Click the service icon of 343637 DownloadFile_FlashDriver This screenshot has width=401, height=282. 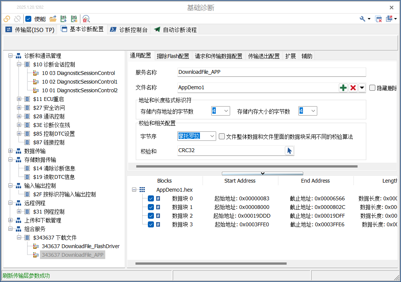pyautogui.click(x=36, y=246)
